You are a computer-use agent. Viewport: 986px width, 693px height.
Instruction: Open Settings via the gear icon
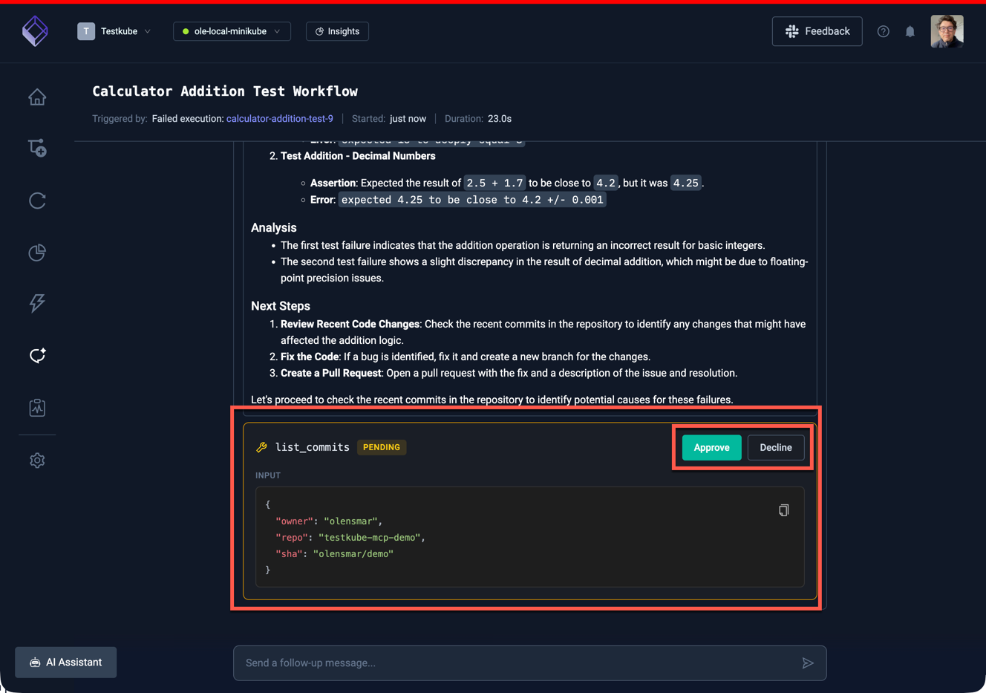pos(37,461)
